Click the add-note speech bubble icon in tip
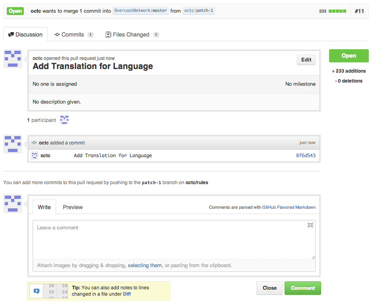Viewport: 372px width, 304px height. (37, 291)
